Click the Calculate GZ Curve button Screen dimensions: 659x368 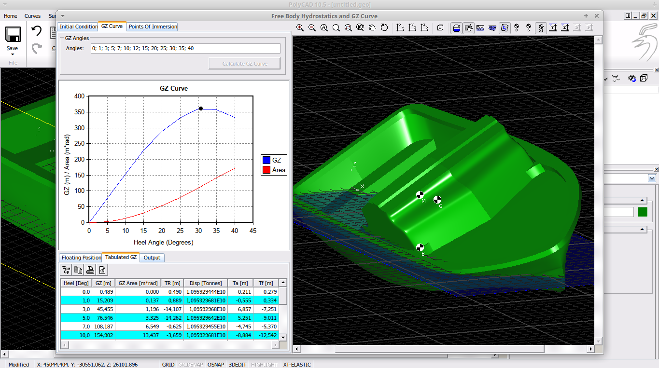[244, 63]
